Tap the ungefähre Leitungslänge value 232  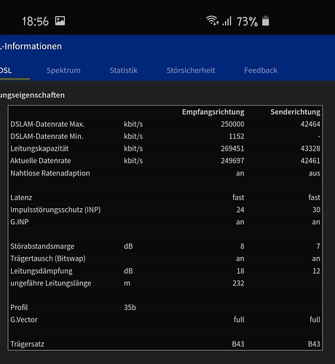point(238,283)
